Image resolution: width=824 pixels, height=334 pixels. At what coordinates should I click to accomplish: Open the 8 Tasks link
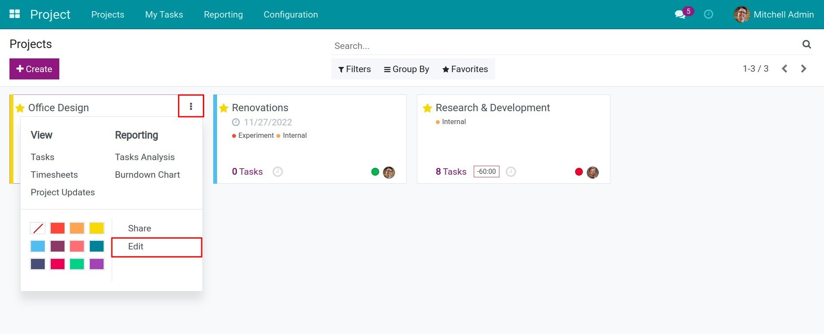coord(451,172)
